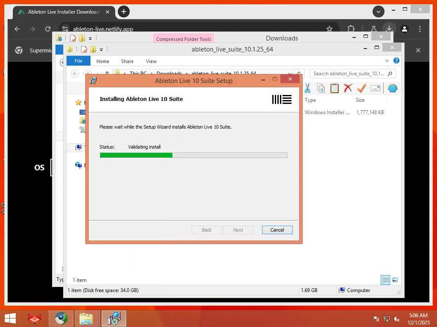Open the Chrome three-dot menu
This screenshot has width=437, height=327.
click(x=420, y=29)
